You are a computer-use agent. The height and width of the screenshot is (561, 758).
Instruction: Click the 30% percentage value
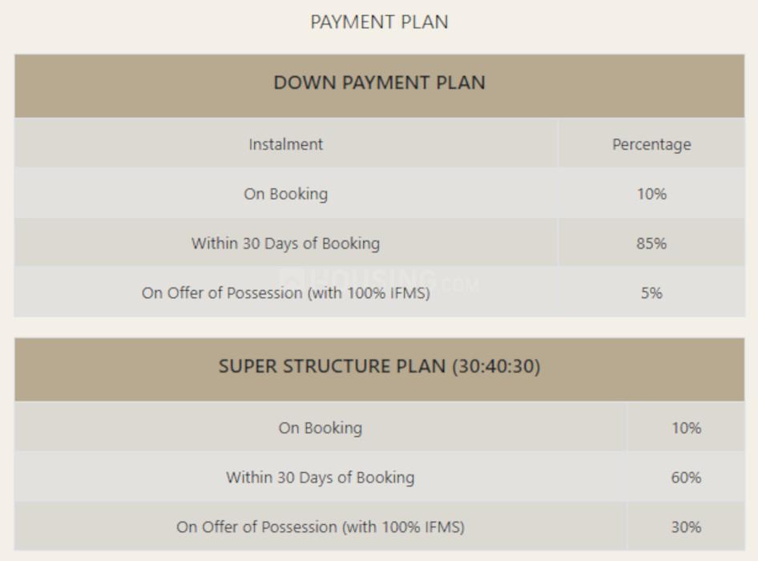point(686,527)
